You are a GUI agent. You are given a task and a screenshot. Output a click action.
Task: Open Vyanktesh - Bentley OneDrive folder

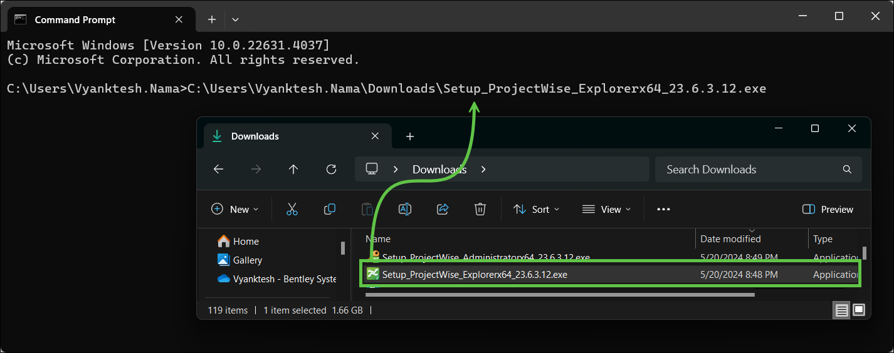click(x=276, y=279)
